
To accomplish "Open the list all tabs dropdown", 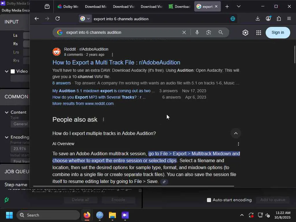I will [238, 7].
